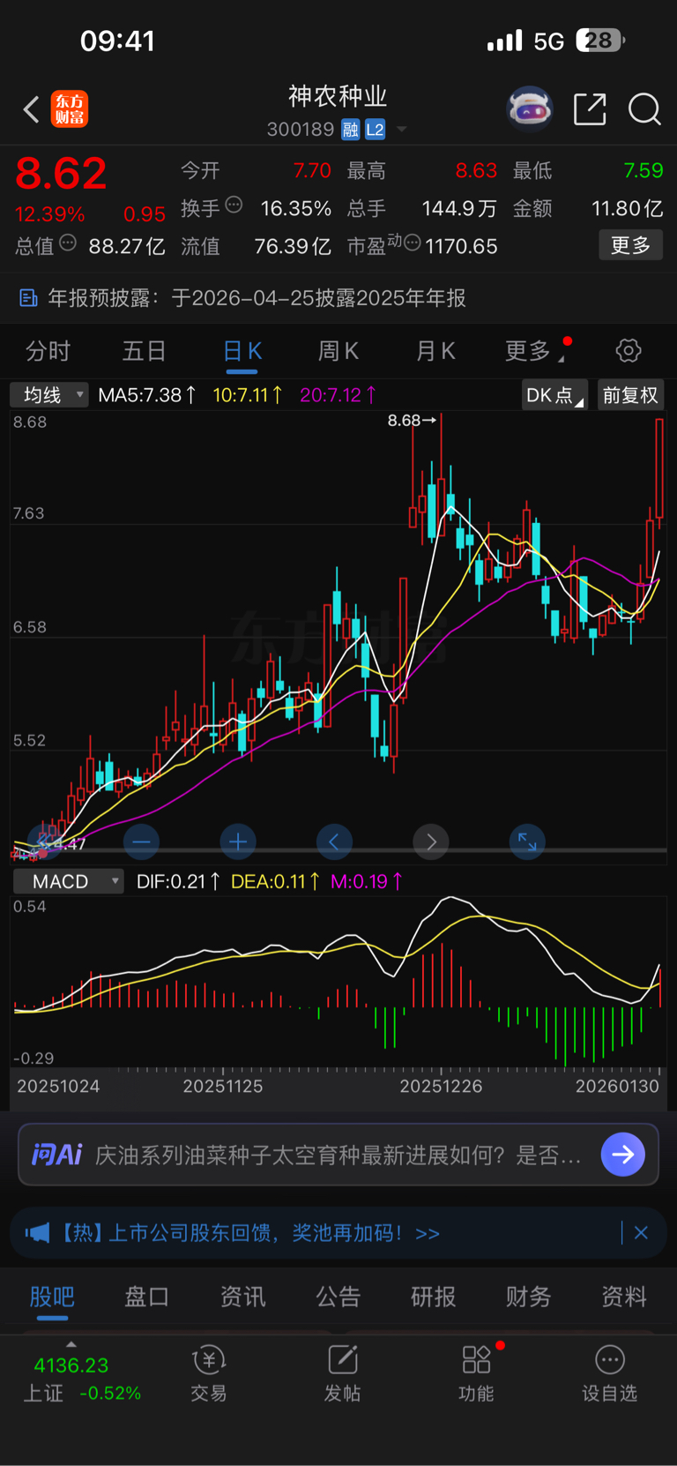Tap the fullscreen expand chart icon
The height and width of the screenshot is (1466, 677).
[x=527, y=842]
